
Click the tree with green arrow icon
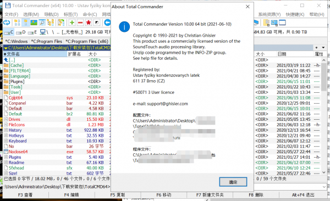click(x=61, y=23)
